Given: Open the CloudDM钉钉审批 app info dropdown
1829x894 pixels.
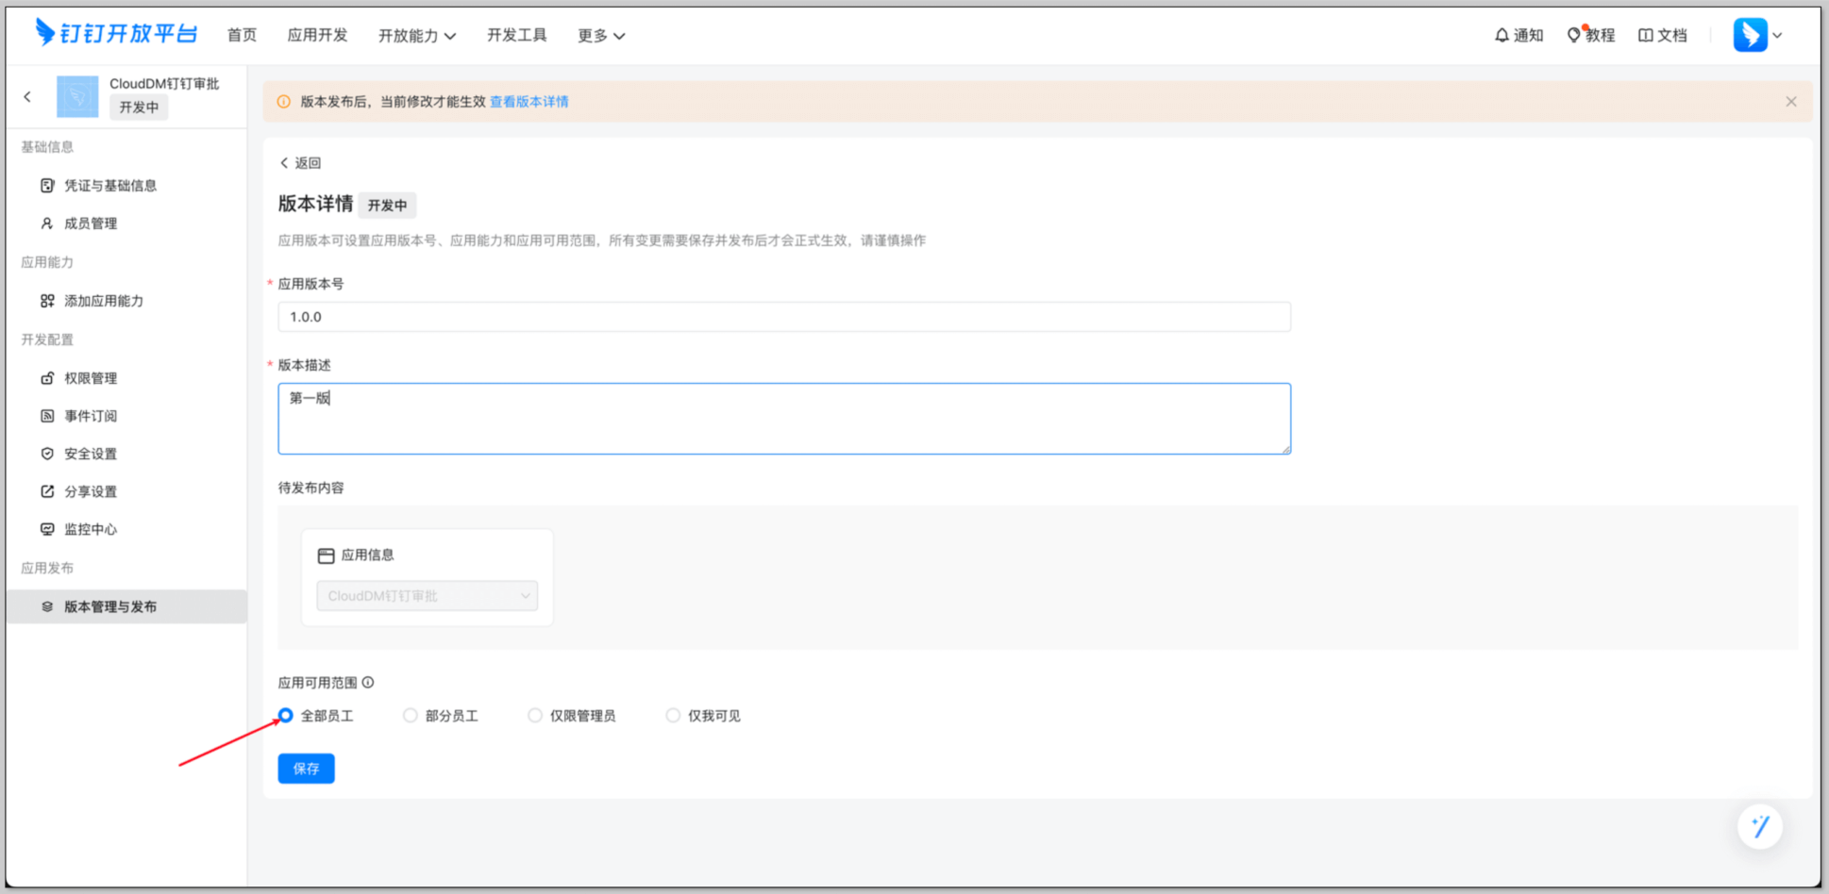Looking at the screenshot, I should pyautogui.click(x=427, y=596).
